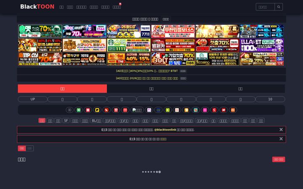The height and width of the screenshot is (189, 303).
Task: Open the green code 1111 banner
Action: click(x=128, y=45)
